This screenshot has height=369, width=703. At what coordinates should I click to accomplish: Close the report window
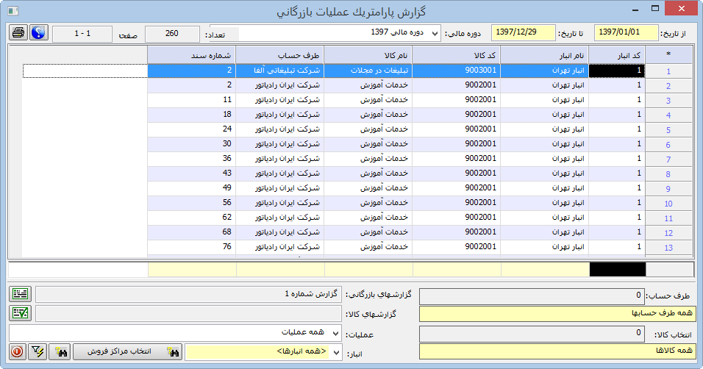(682, 9)
